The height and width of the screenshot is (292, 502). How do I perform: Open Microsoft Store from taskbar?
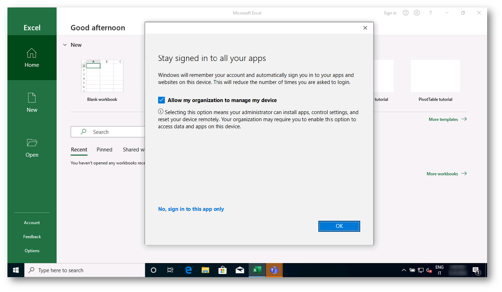tap(222, 270)
